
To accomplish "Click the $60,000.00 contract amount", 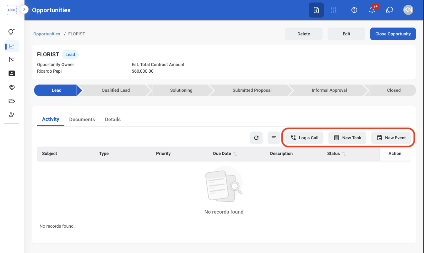I will pos(143,71).
